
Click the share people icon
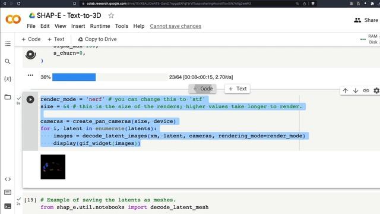(x=357, y=20)
